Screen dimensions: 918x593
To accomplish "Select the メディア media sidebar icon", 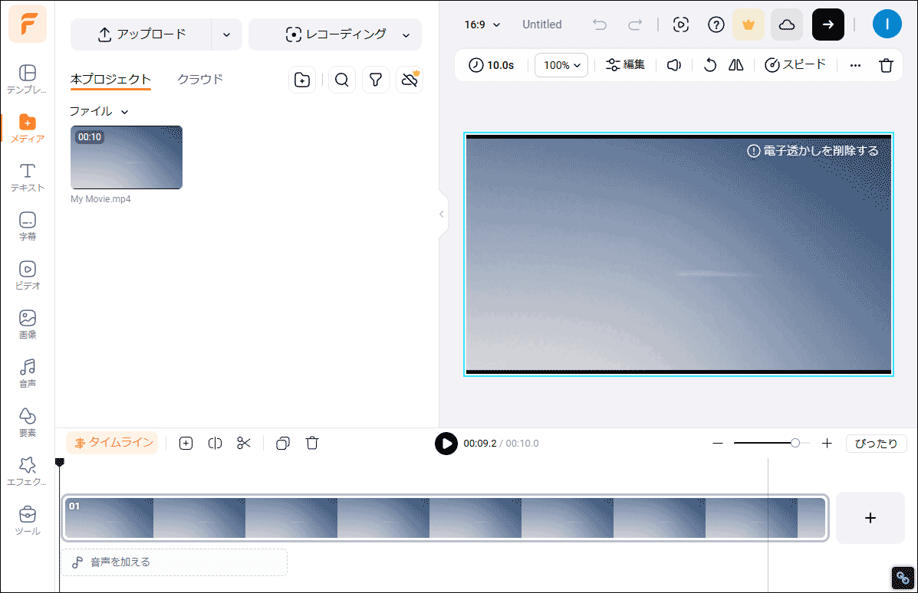I will click(28, 128).
